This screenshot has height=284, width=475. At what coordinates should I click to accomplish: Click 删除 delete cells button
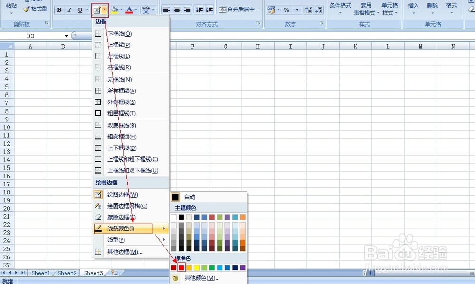click(432, 9)
